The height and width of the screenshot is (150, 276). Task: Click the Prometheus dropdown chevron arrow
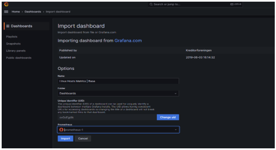[x=176, y=130]
